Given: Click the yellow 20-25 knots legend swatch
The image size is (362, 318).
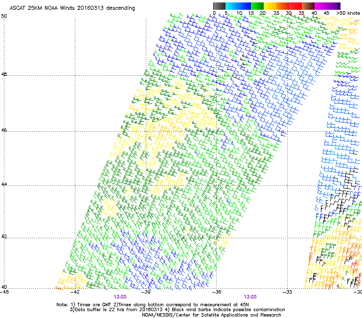Looking at the screenshot, I should (270, 6).
